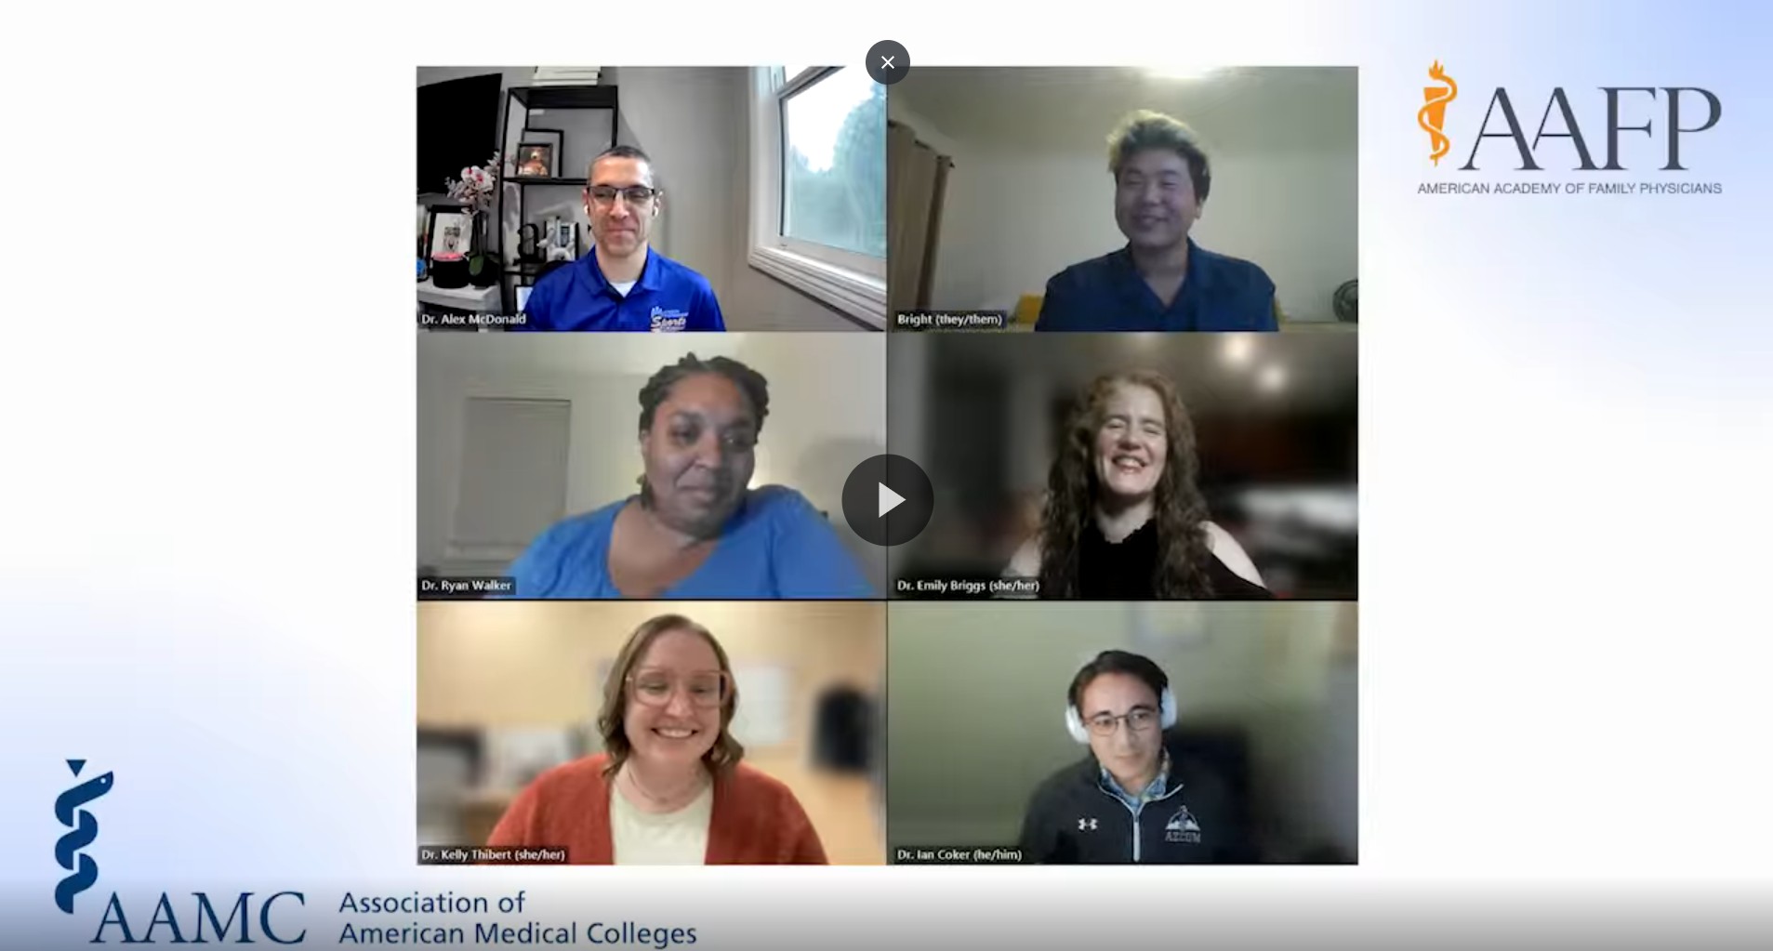
Task: Click the Dr. Alex McDonald name label
Action: click(x=473, y=319)
